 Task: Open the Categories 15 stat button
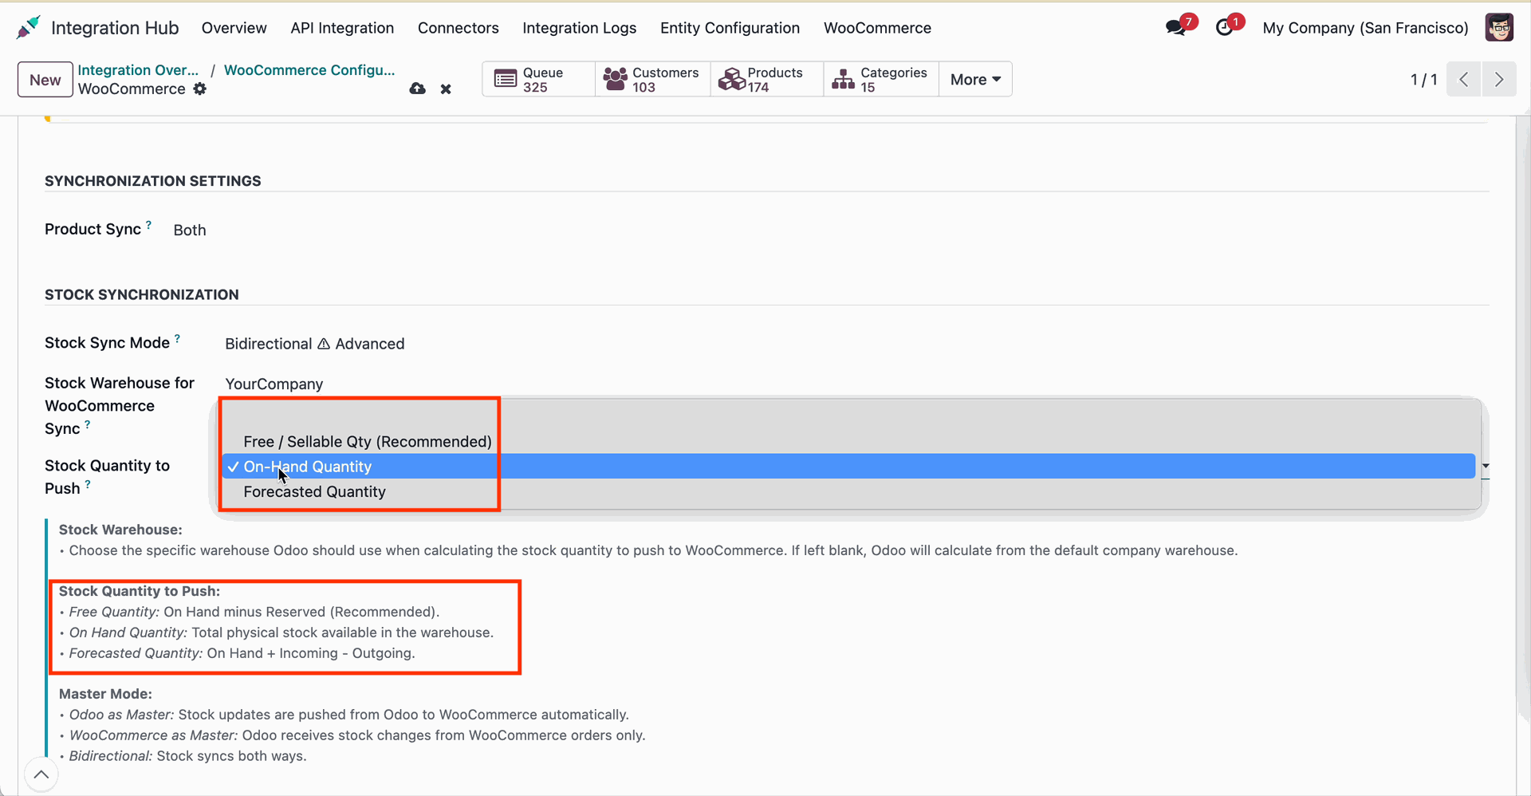tap(881, 79)
